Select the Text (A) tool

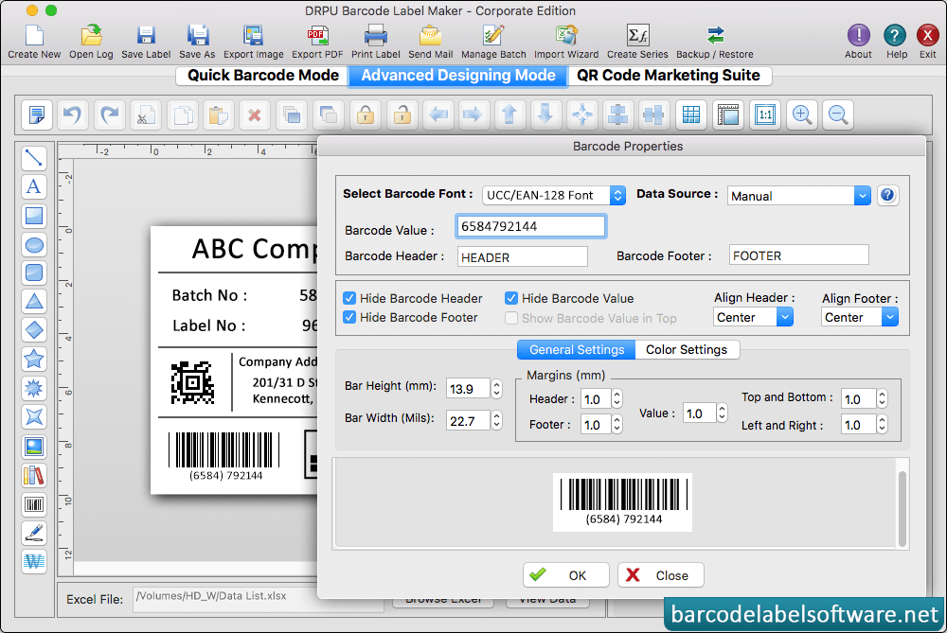tap(34, 187)
